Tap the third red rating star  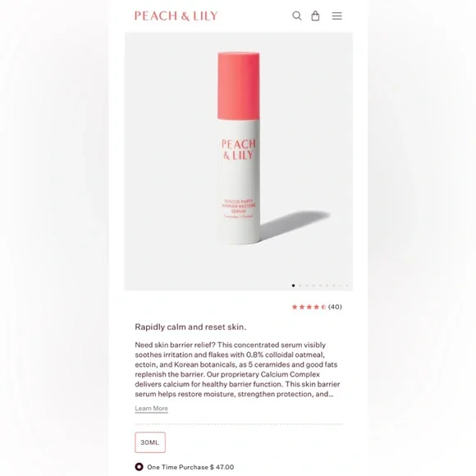[309, 307]
